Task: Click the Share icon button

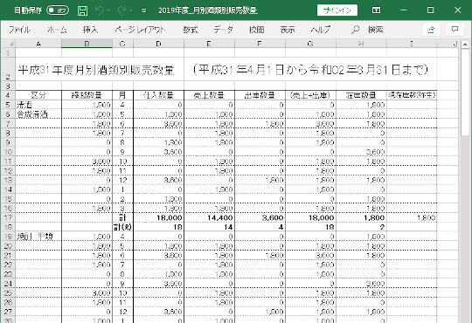Action: 432,30
